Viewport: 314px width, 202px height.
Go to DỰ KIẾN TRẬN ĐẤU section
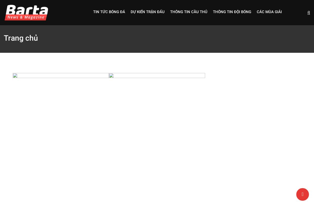(x=147, y=12)
